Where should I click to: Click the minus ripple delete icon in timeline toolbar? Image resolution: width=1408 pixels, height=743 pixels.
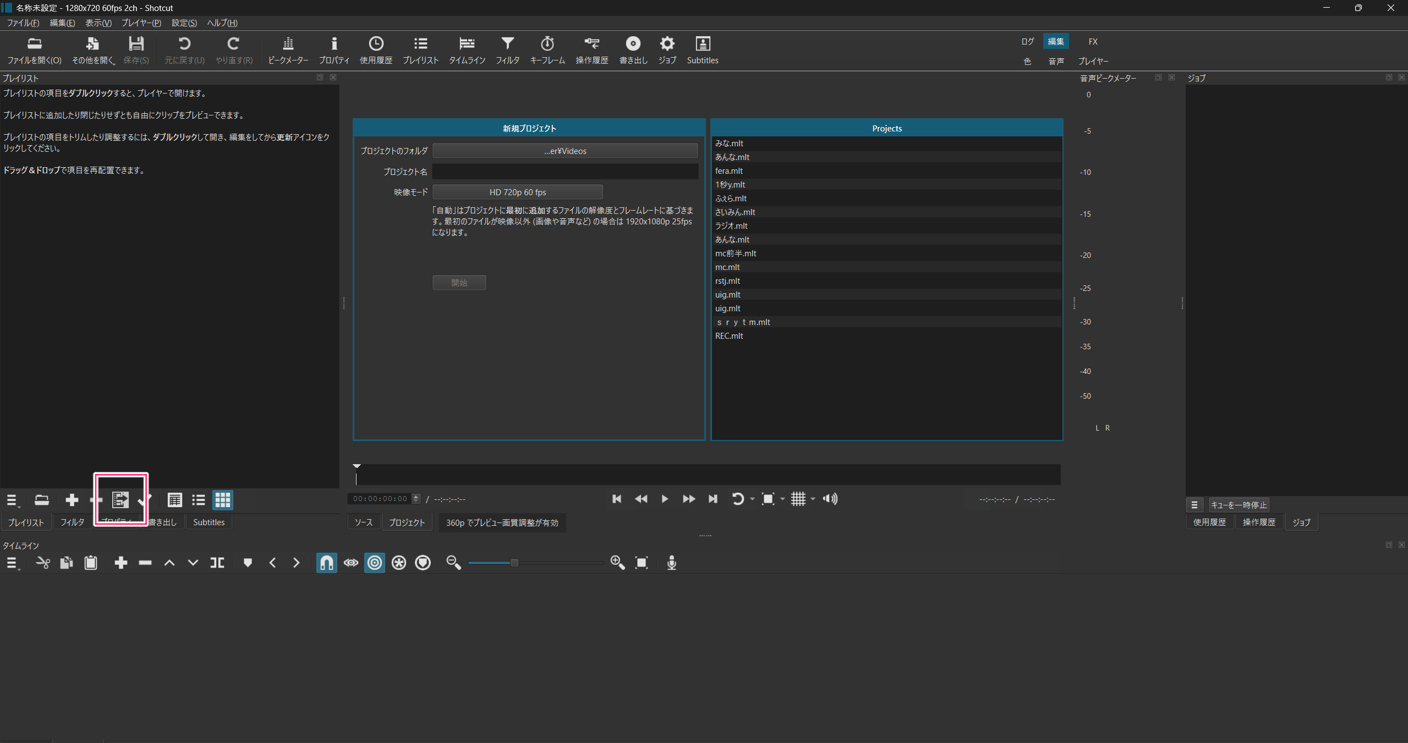[x=145, y=563]
